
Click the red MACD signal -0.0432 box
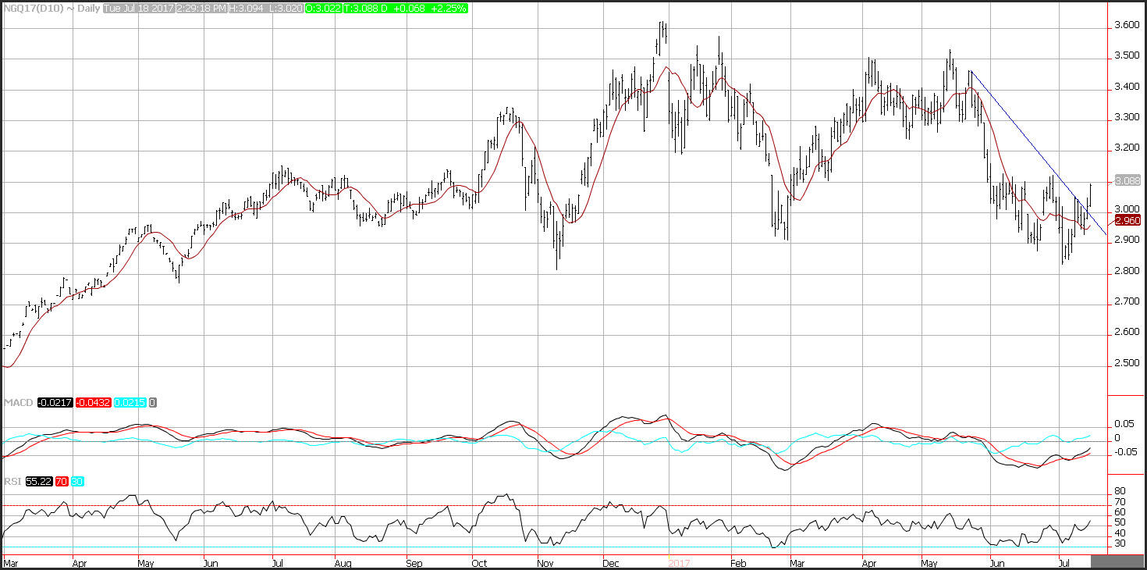tap(94, 402)
